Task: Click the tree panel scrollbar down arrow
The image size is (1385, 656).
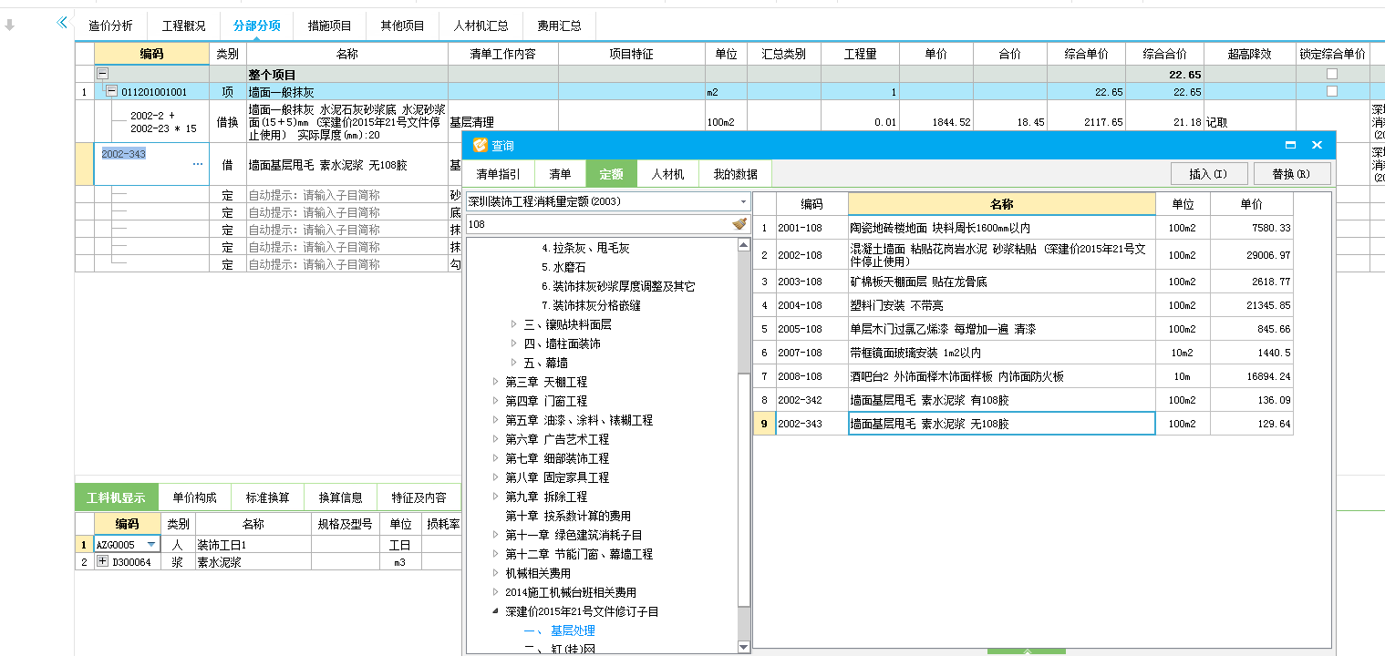Action: point(744,647)
